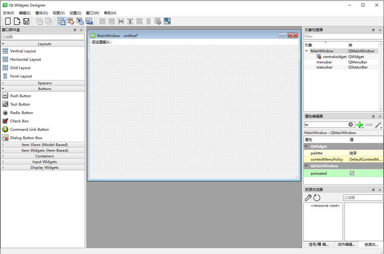
Task: Click the Bring to Front toolbar icon
Action: (x=39, y=21)
